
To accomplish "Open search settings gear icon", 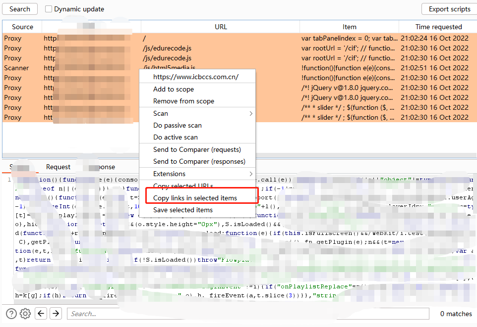I will (x=25, y=314).
